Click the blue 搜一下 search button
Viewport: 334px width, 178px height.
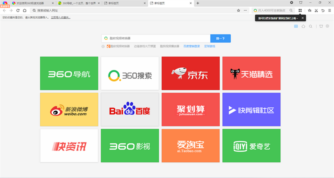pyautogui.click(x=220, y=38)
